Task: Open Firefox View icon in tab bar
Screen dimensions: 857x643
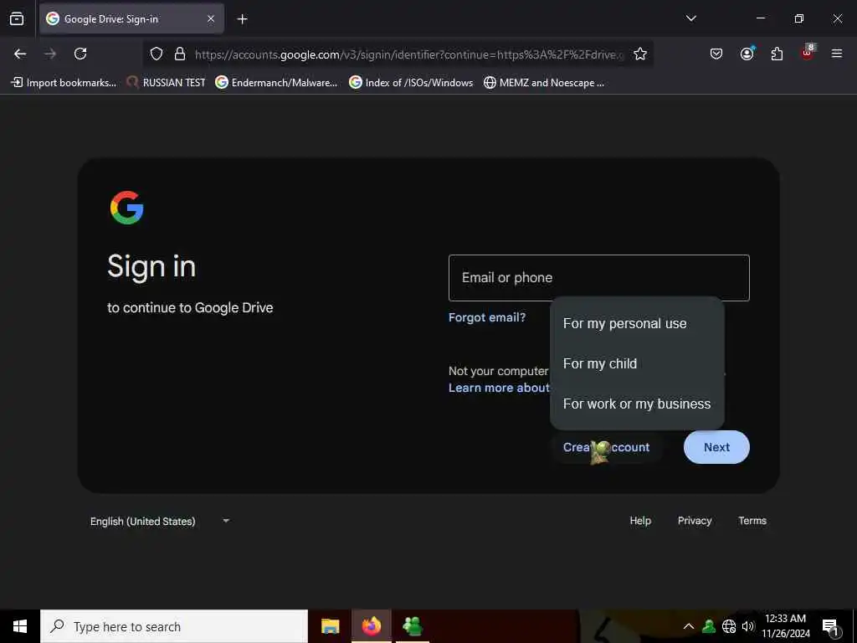Action: [x=17, y=19]
